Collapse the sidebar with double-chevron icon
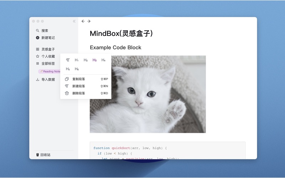Screen dimensions: 285x178 coord(74,21)
